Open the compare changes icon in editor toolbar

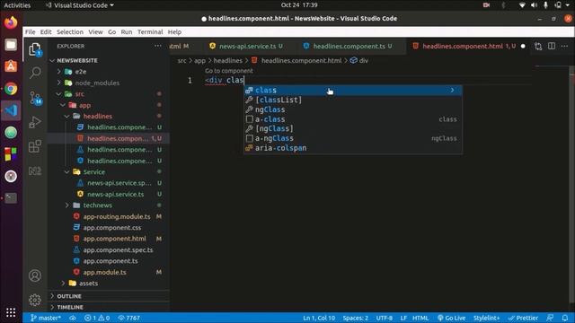click(538, 46)
